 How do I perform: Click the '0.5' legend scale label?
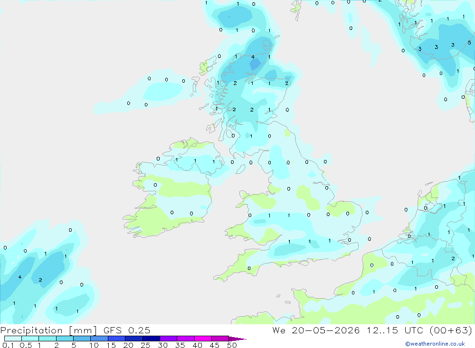(x=26, y=345)
